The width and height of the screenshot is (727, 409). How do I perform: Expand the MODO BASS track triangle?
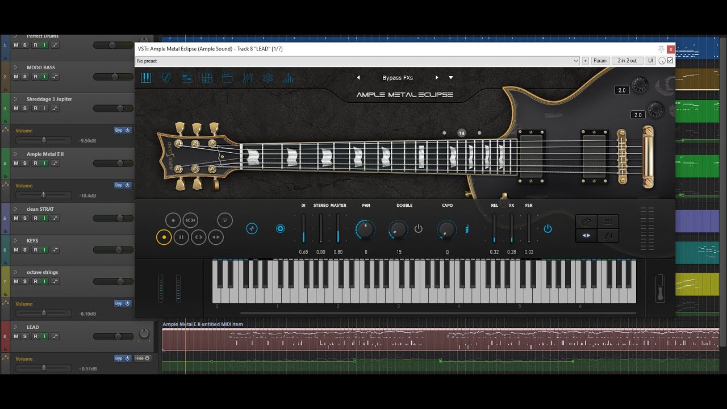(x=15, y=68)
